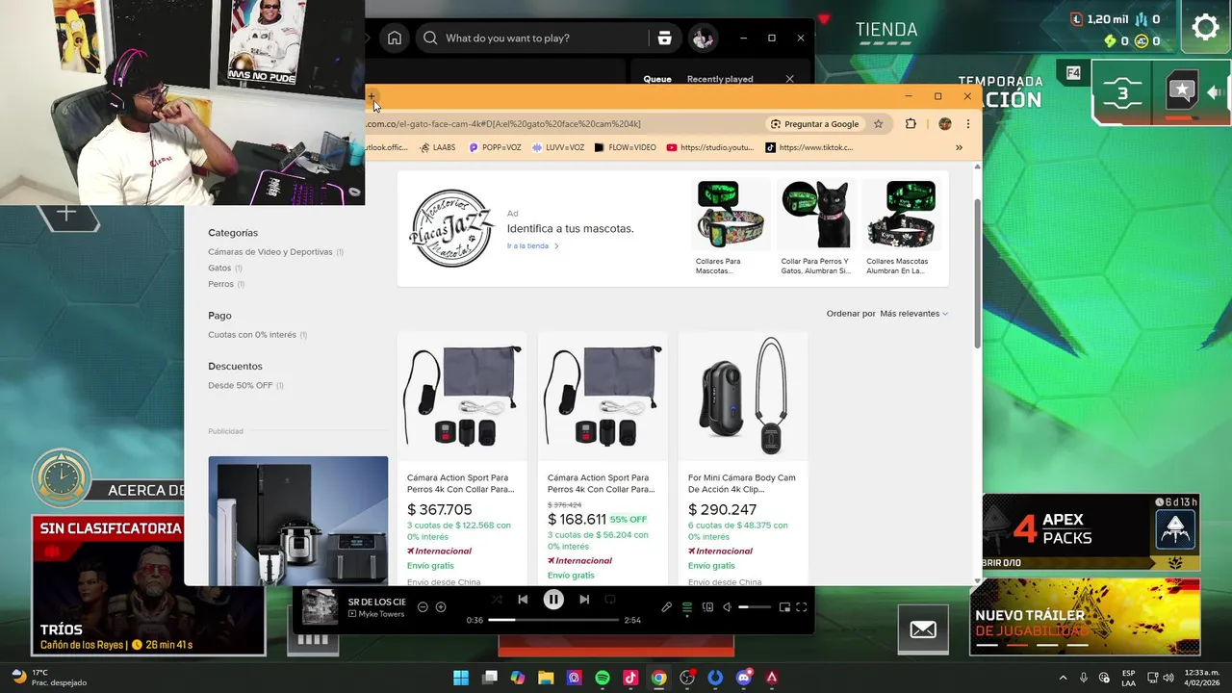Select the 'Desde 50% OFF' discount filter
This screenshot has width=1232, height=693.
pos(241,386)
